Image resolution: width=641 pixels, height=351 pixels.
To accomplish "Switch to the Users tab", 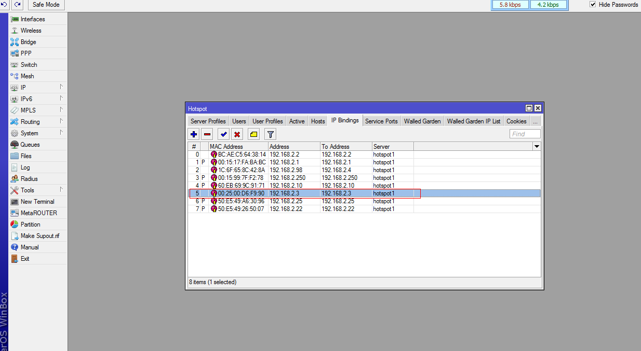I will pyautogui.click(x=239, y=121).
